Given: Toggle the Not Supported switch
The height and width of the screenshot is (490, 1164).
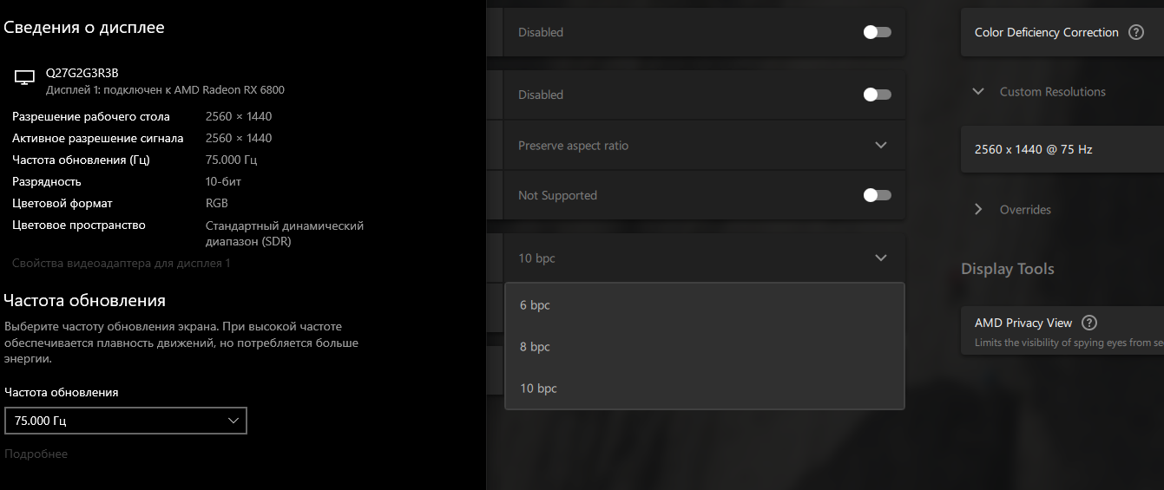Looking at the screenshot, I should coord(877,195).
